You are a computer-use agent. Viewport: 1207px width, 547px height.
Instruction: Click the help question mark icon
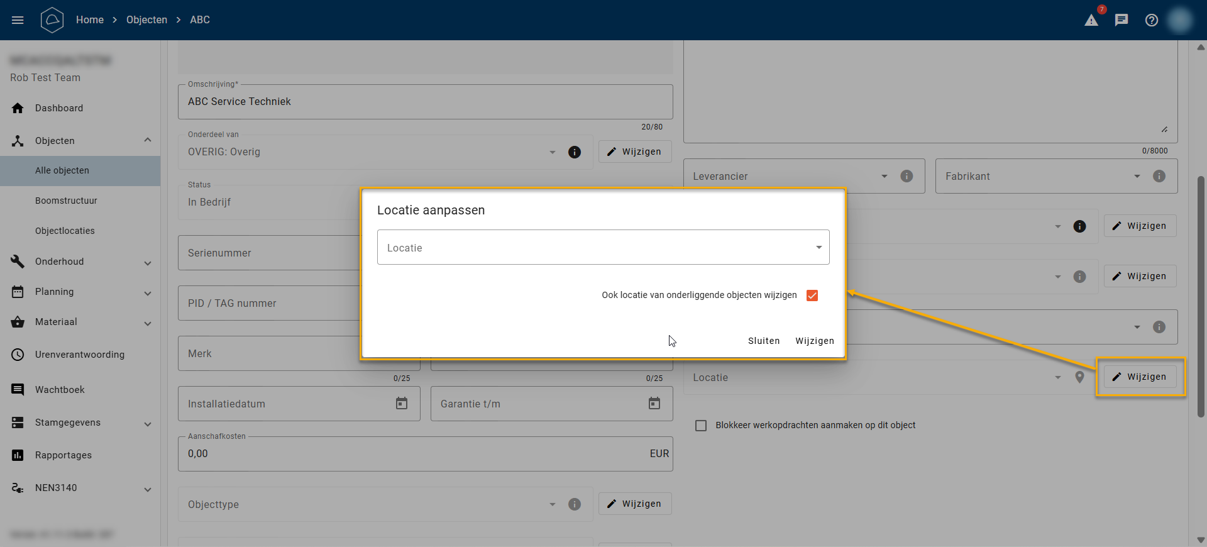pyautogui.click(x=1152, y=20)
